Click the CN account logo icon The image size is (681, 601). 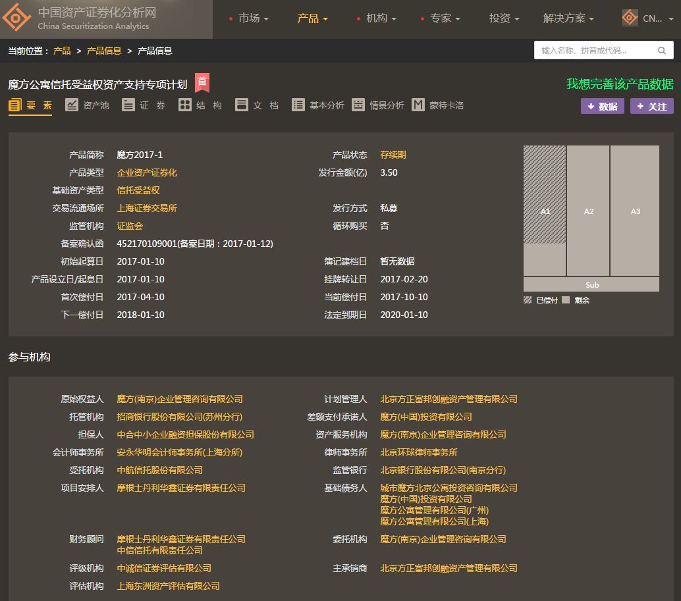(630, 18)
